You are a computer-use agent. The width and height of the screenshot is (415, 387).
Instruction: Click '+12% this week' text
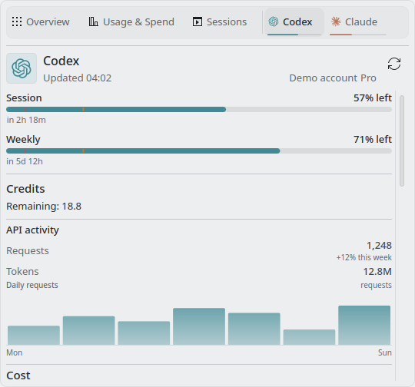pyautogui.click(x=364, y=257)
